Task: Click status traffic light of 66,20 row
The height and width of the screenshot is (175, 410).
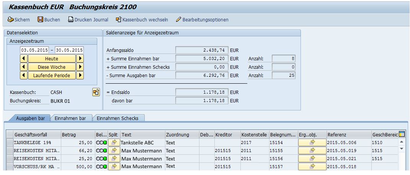Action: pos(101,151)
